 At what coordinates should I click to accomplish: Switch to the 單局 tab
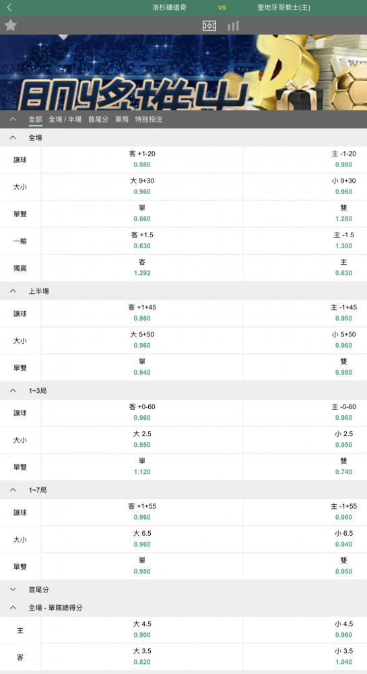(x=122, y=119)
